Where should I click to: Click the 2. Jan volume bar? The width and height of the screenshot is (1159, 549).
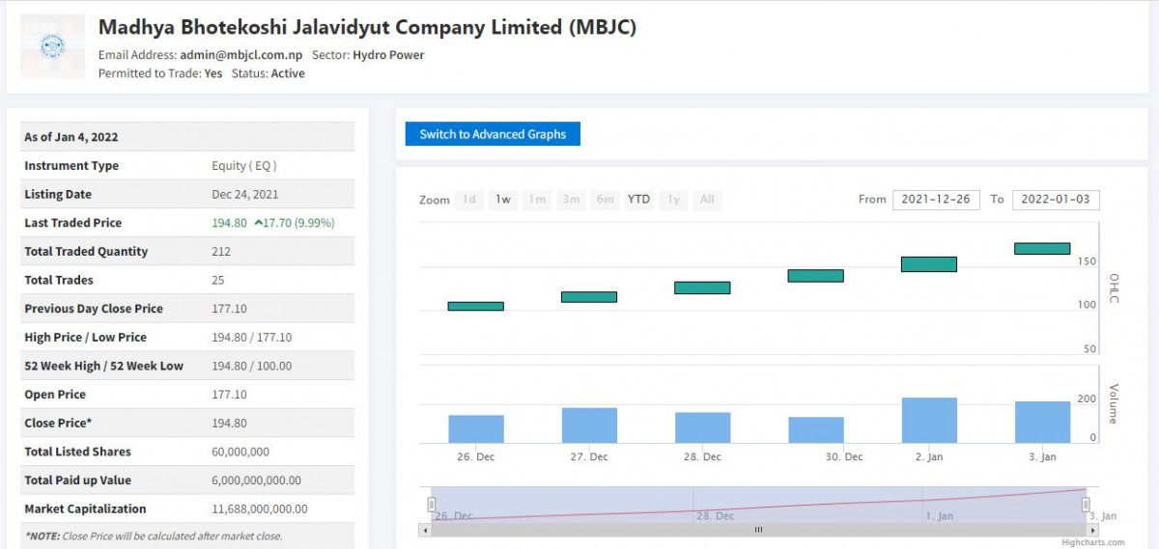pyautogui.click(x=929, y=421)
